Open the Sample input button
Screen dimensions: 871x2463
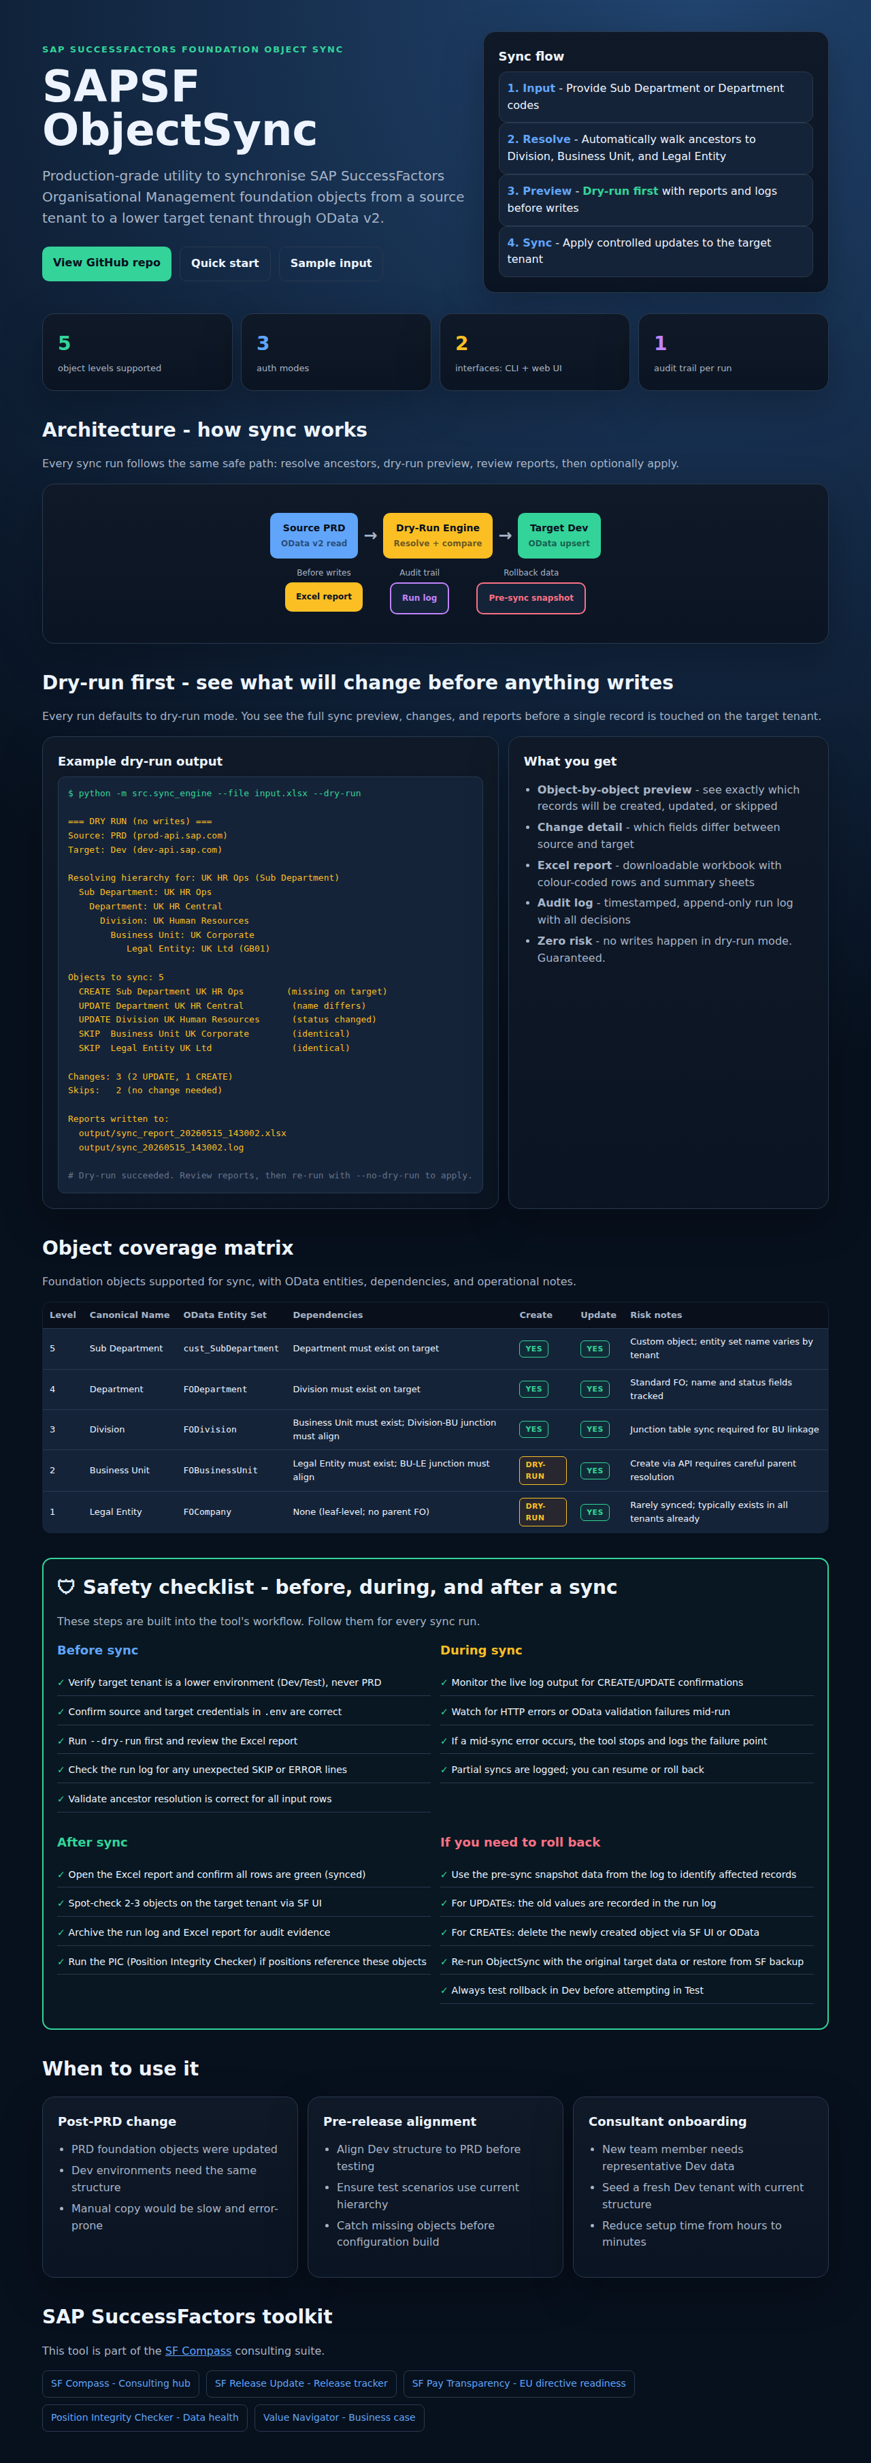(331, 264)
